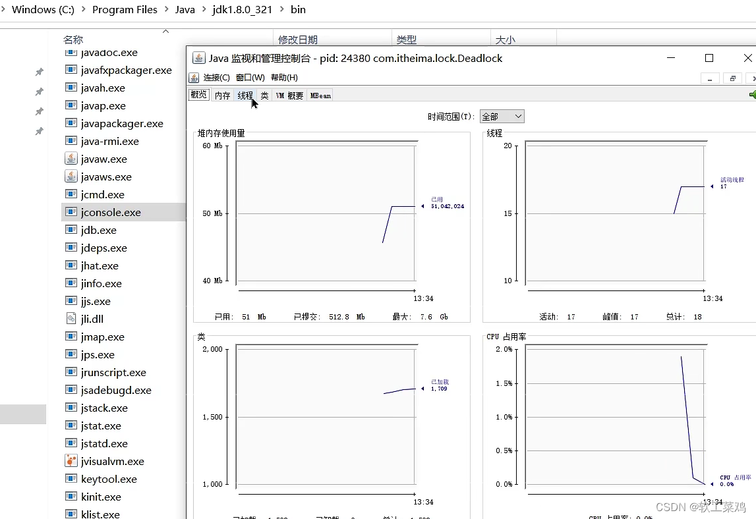Expand the breadcrumb chevron after Program Files
The width and height of the screenshot is (756, 519).
[x=166, y=9]
